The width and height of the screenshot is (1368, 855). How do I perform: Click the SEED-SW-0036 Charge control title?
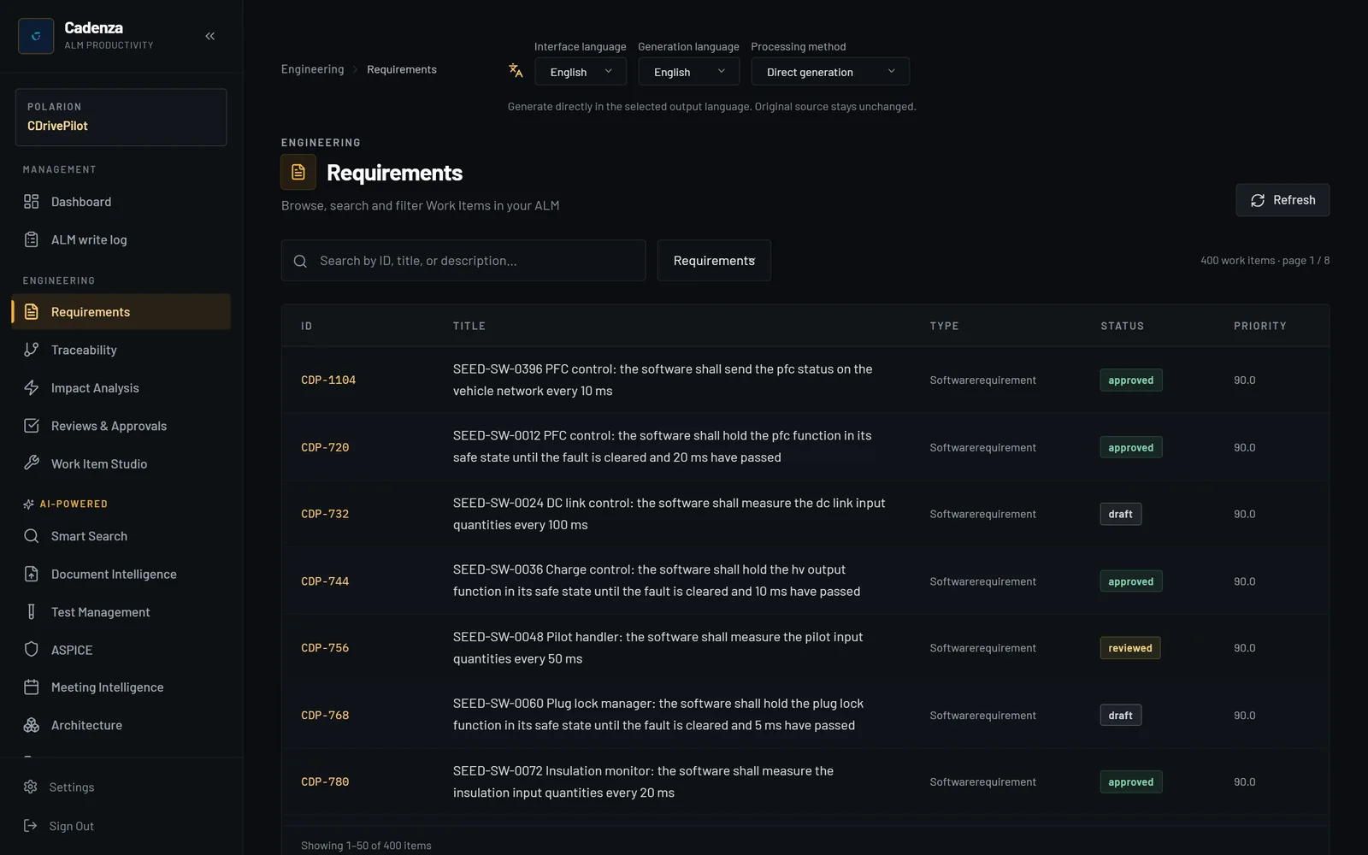pos(657,581)
